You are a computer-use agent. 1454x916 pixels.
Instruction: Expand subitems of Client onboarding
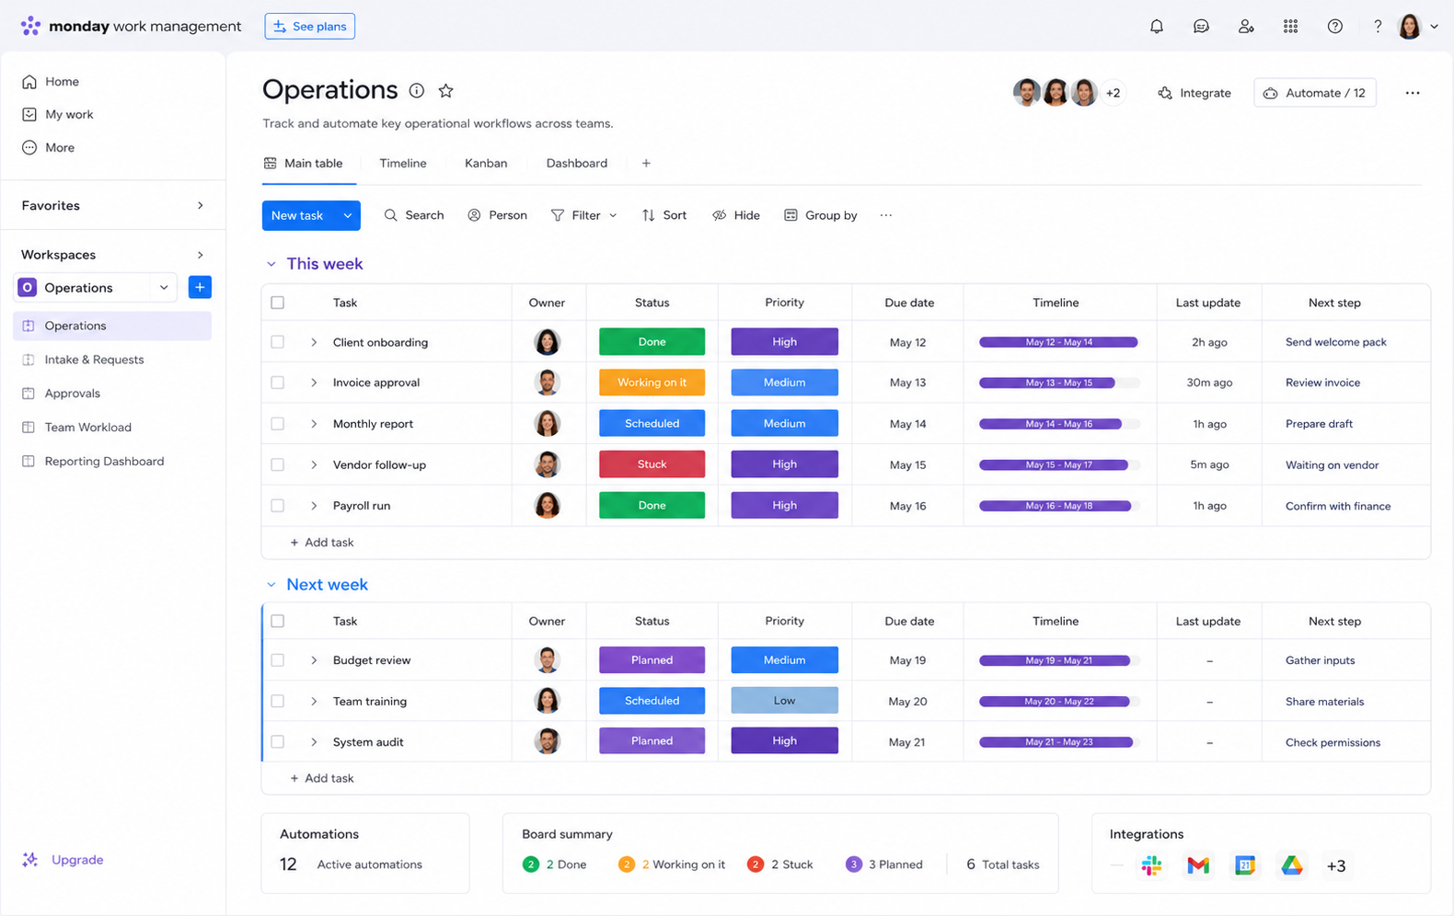314,342
